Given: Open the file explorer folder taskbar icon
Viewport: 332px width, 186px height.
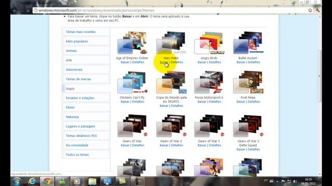Looking at the screenshot, I should [x=92, y=181].
